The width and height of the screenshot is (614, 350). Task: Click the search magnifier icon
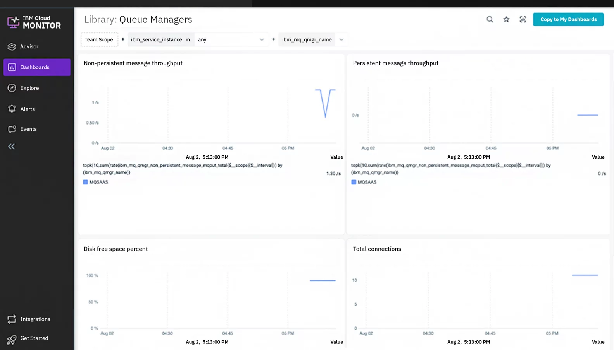(x=490, y=19)
